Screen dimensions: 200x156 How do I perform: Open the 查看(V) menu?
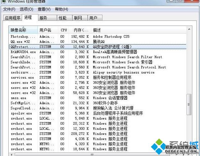[44, 9]
